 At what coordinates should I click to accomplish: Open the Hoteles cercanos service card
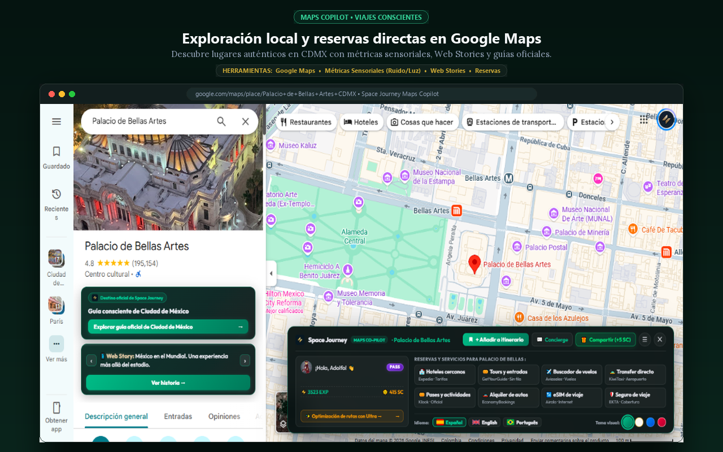445,375
